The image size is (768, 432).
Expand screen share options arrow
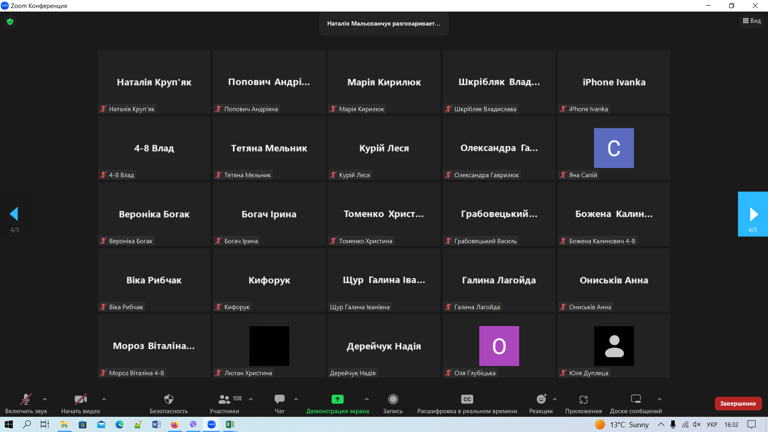click(x=367, y=399)
